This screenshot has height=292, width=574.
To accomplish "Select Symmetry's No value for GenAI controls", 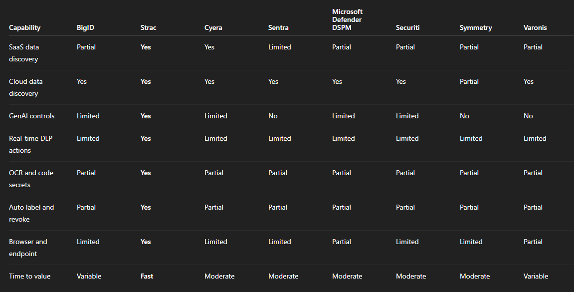I will click(464, 116).
